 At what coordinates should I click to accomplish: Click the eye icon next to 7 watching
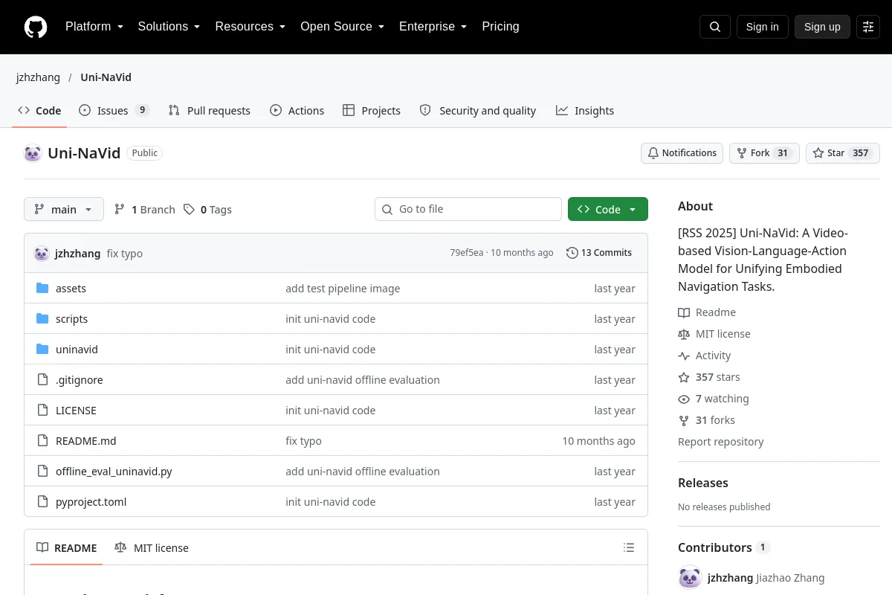point(684,399)
